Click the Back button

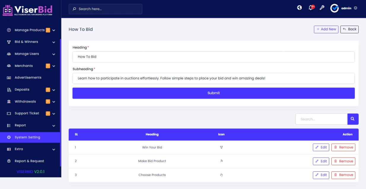point(349,29)
